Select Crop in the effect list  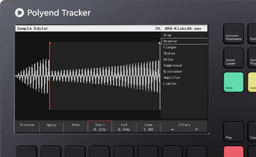[167, 35]
